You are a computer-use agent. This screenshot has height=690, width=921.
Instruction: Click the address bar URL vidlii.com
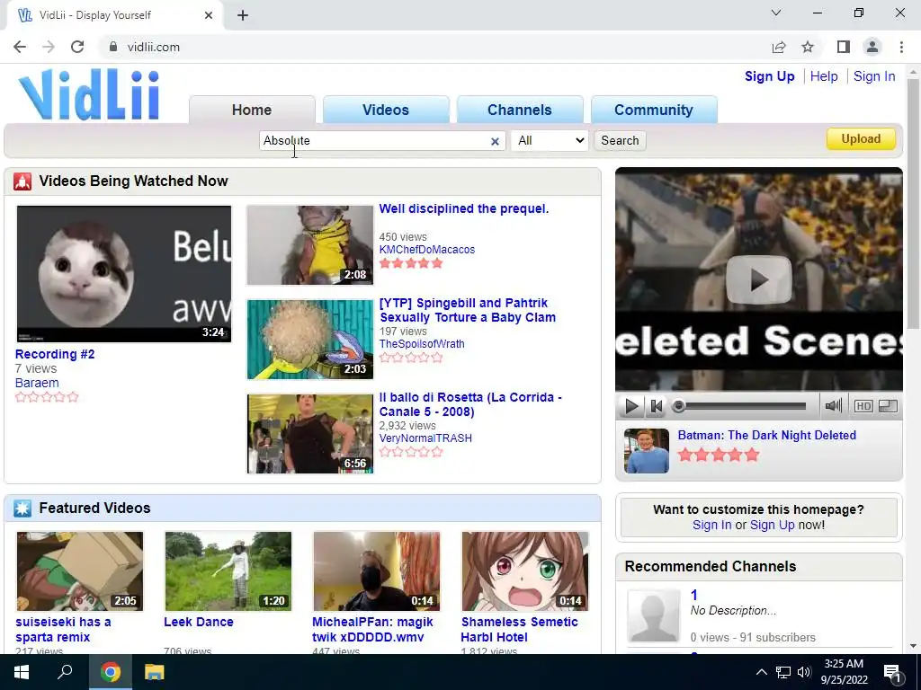(x=153, y=47)
